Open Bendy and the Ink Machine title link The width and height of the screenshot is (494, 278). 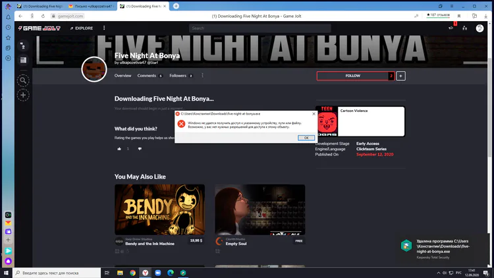click(150, 244)
